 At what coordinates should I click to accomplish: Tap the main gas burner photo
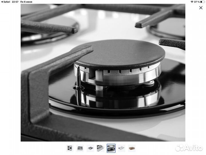click(103, 72)
